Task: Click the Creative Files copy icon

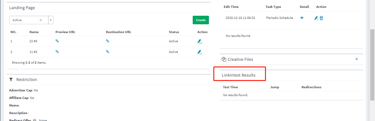Action: 224,59
